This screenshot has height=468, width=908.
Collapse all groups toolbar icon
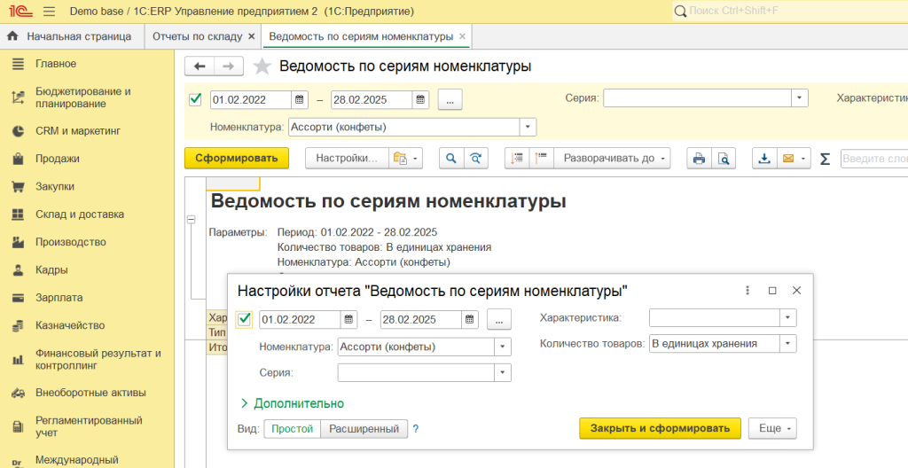point(517,158)
